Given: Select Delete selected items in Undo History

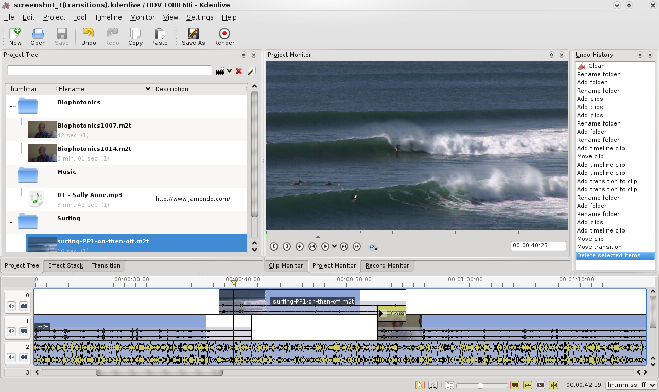Looking at the screenshot, I should coord(615,255).
